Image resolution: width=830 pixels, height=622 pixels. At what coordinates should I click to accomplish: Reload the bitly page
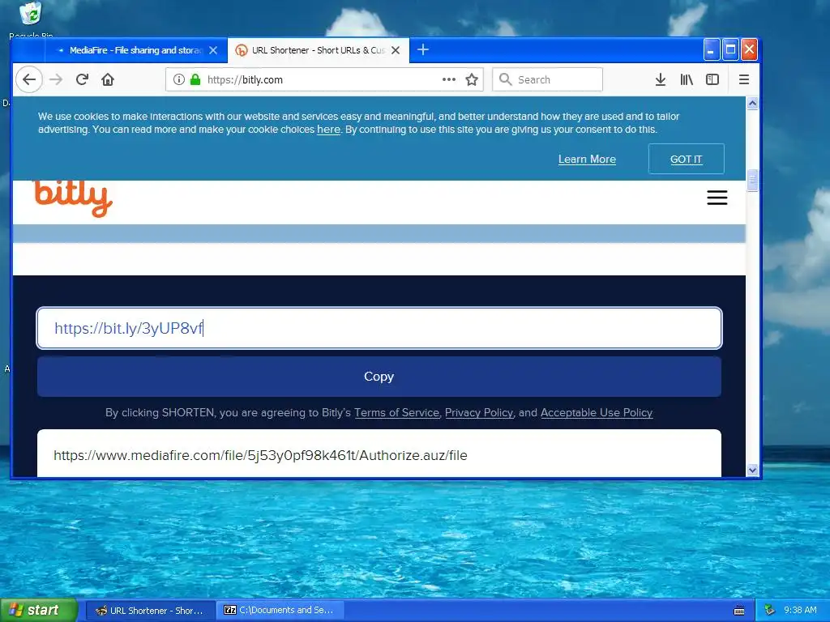82,79
